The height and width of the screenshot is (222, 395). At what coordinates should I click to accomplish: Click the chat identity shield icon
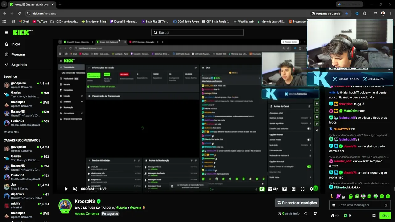[334, 205]
